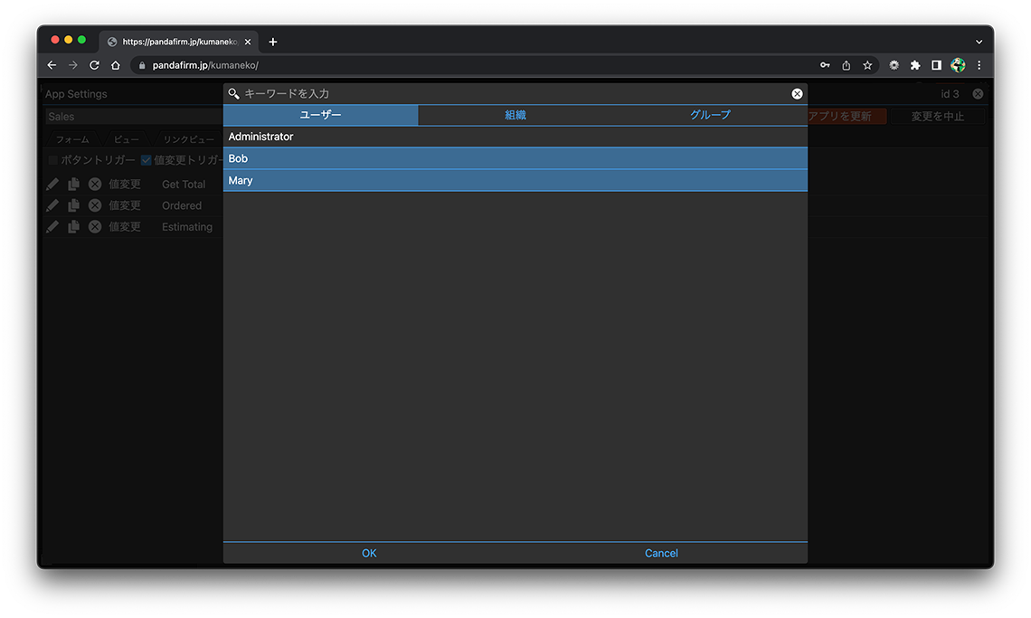Deselect Mary in the user list
Viewport: 1031px width, 618px height.
click(515, 180)
